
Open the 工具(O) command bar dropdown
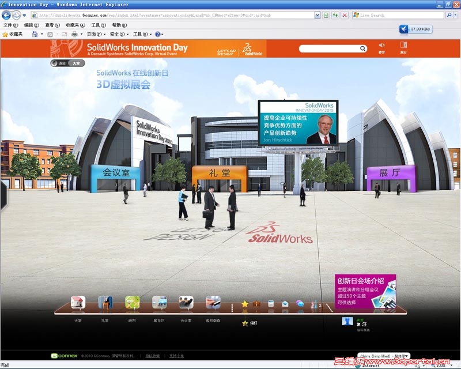[x=142, y=34]
